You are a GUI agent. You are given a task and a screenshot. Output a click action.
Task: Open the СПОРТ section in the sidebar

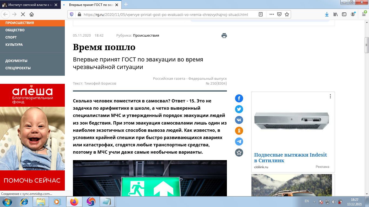[10, 37]
